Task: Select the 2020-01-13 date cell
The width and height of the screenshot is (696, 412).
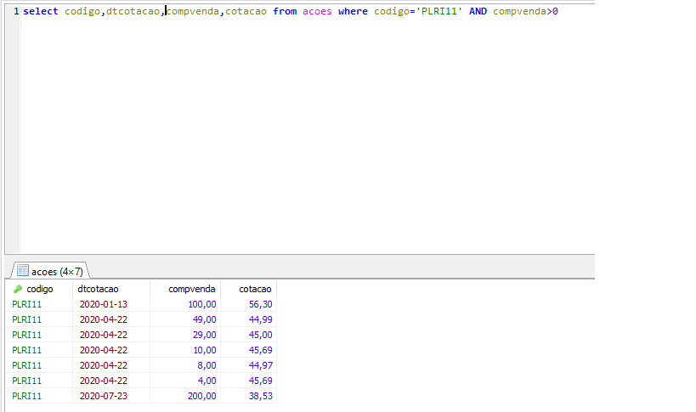Action: [103, 304]
